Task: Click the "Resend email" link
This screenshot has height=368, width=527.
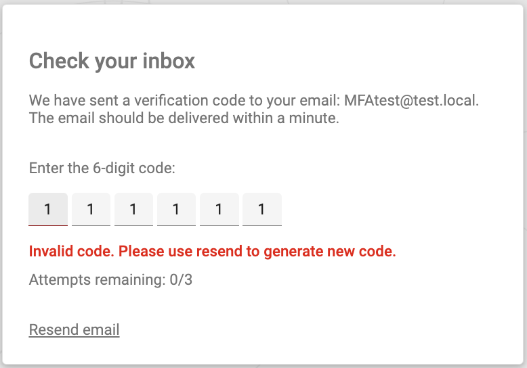Action: coord(74,330)
